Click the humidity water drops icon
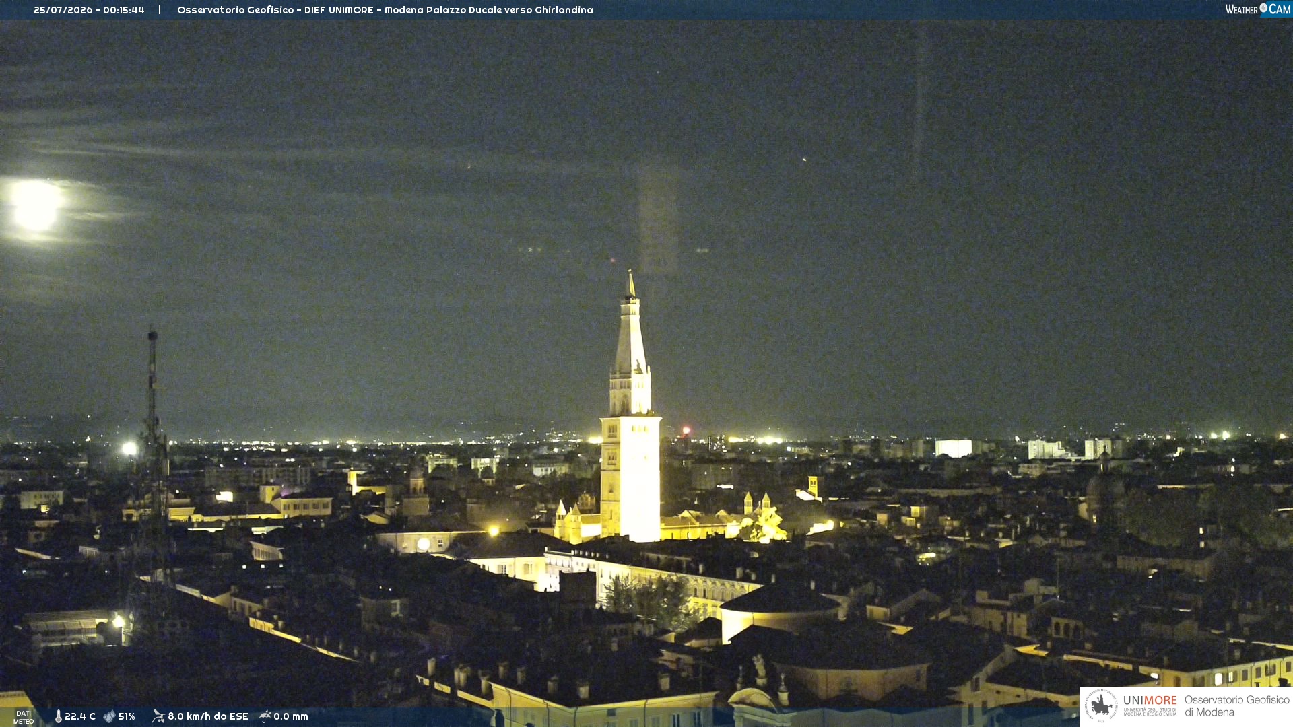Viewport: 1293px width, 727px height. 109,716
